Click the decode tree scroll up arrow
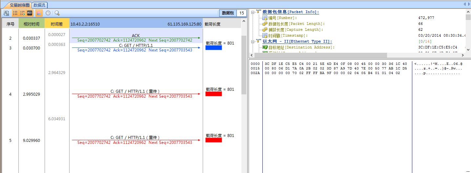This screenshot has height=173, width=471. [x=468, y=12]
